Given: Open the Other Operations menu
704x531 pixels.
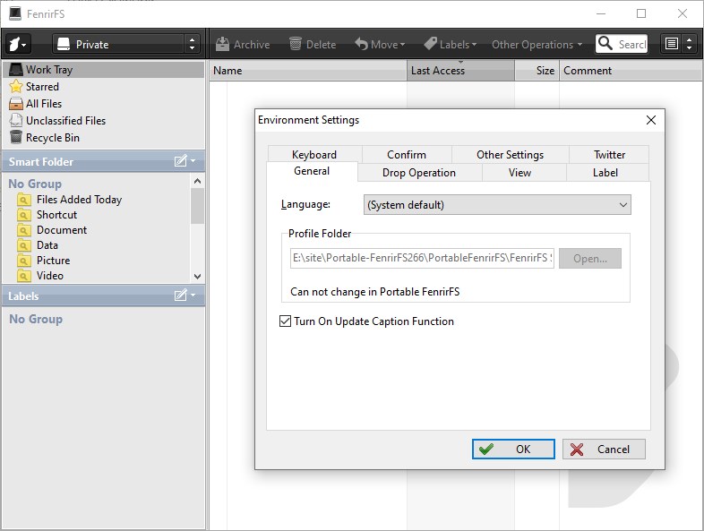Looking at the screenshot, I should click(x=537, y=45).
